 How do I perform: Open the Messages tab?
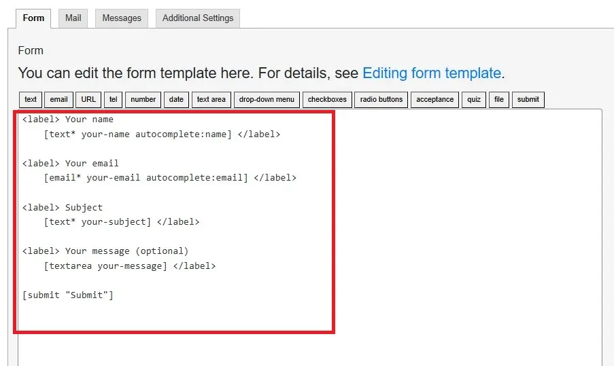(122, 18)
